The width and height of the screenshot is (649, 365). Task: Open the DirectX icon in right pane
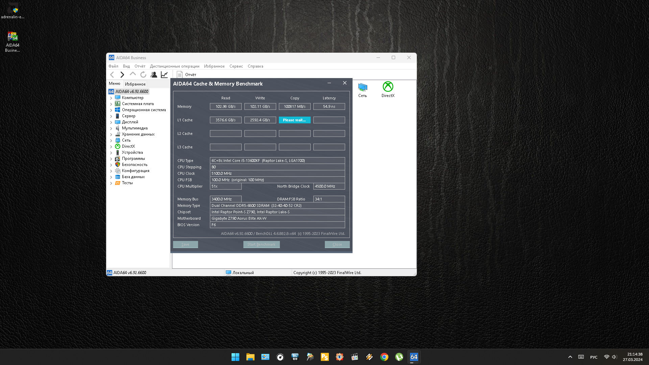coord(388,90)
